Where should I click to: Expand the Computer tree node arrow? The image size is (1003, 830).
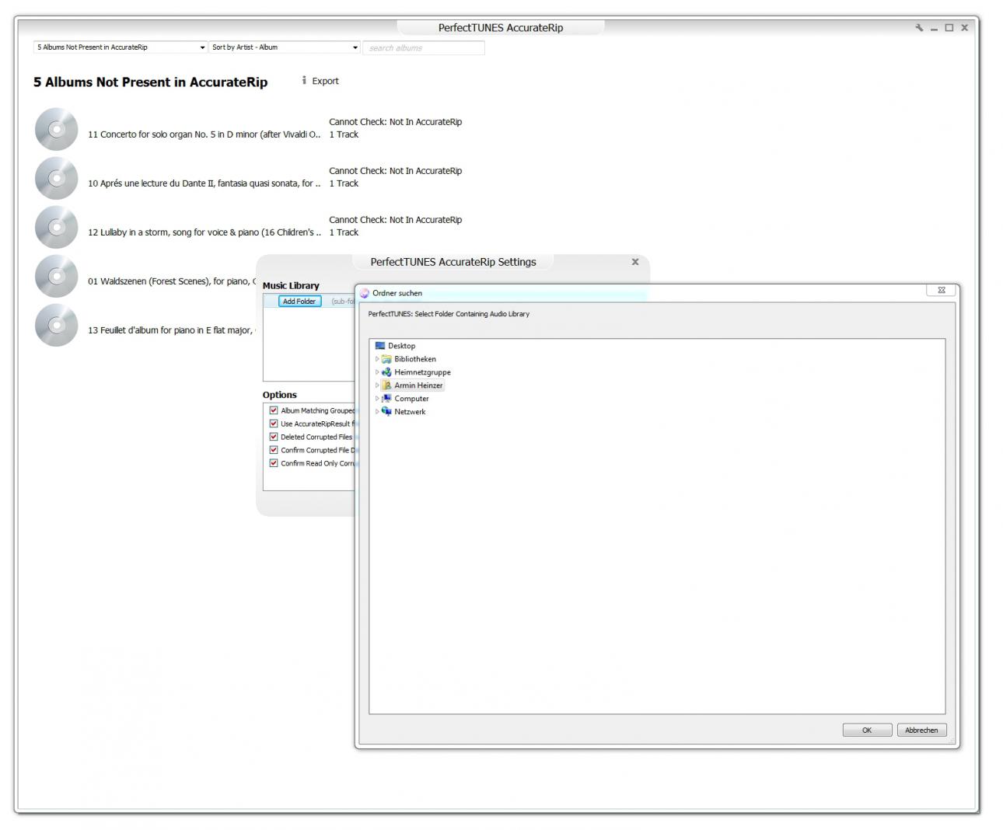(x=377, y=399)
